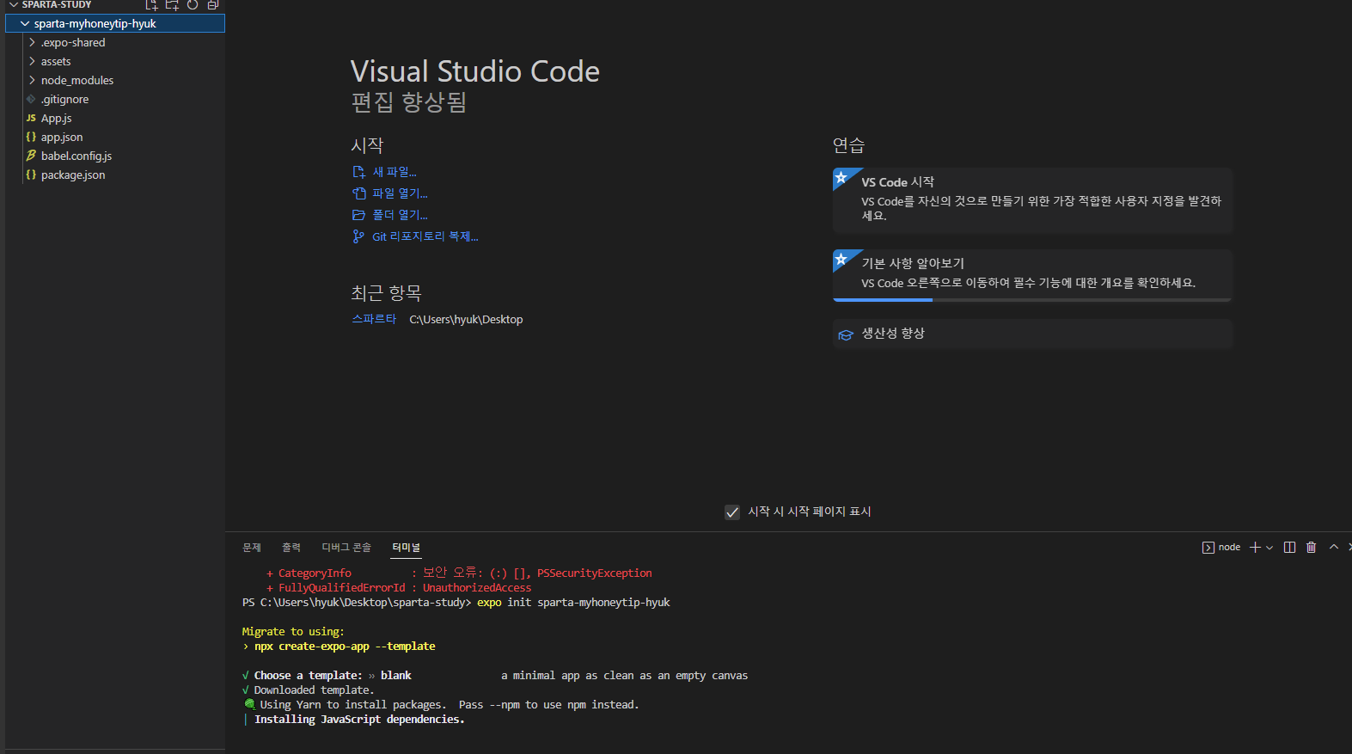Click the JS icon beside App.js
This screenshot has width=1352, height=754.
[31, 118]
